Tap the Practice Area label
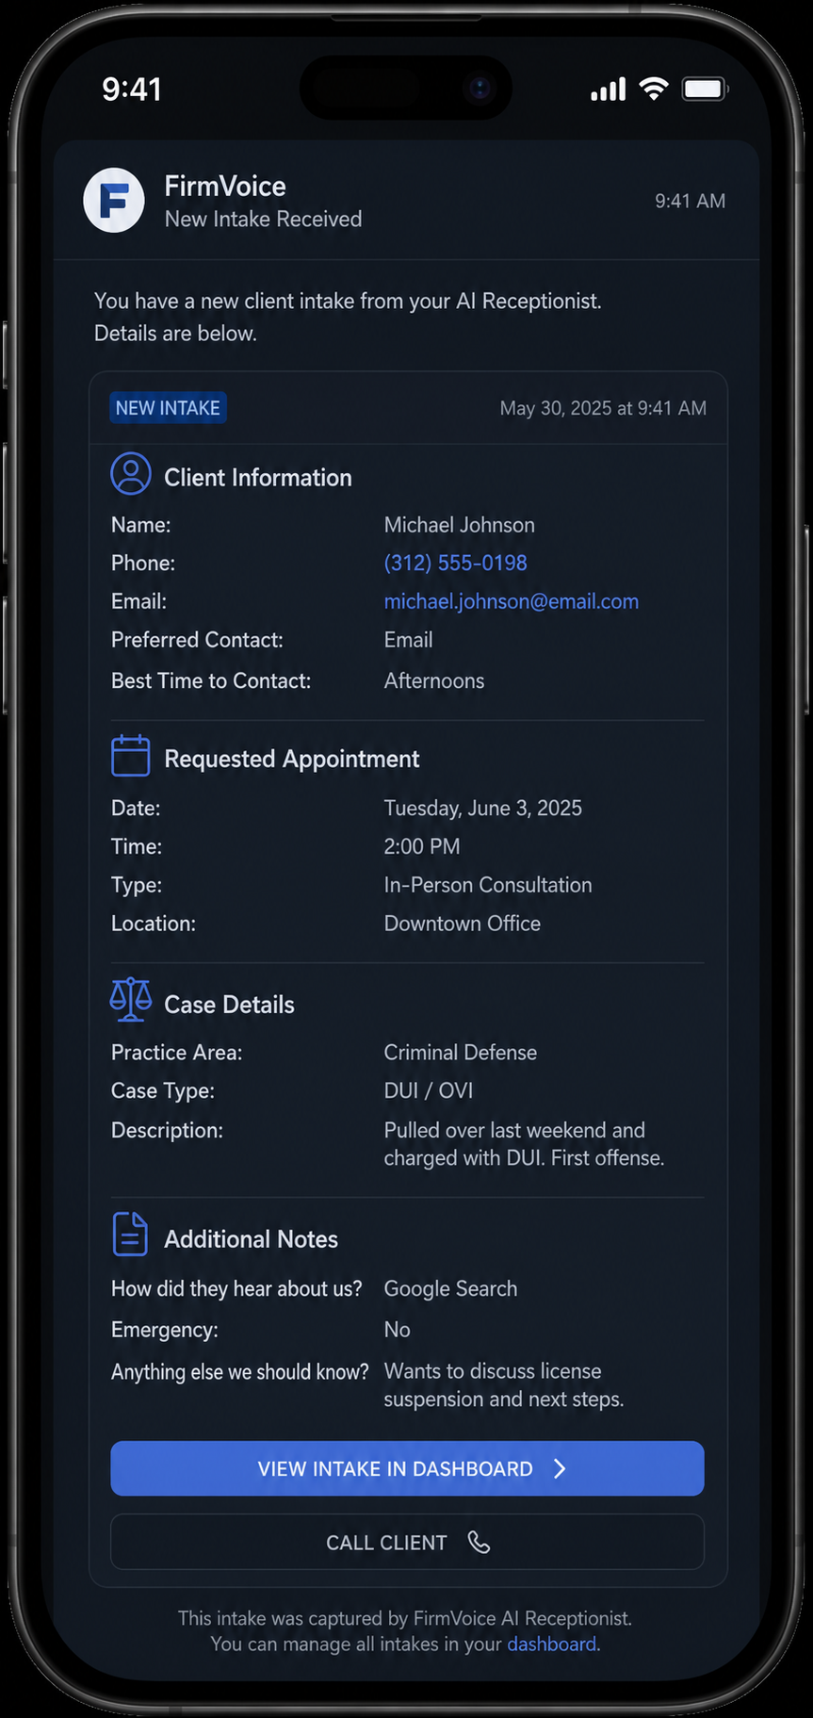Image resolution: width=813 pixels, height=1718 pixels. pyautogui.click(x=177, y=1052)
